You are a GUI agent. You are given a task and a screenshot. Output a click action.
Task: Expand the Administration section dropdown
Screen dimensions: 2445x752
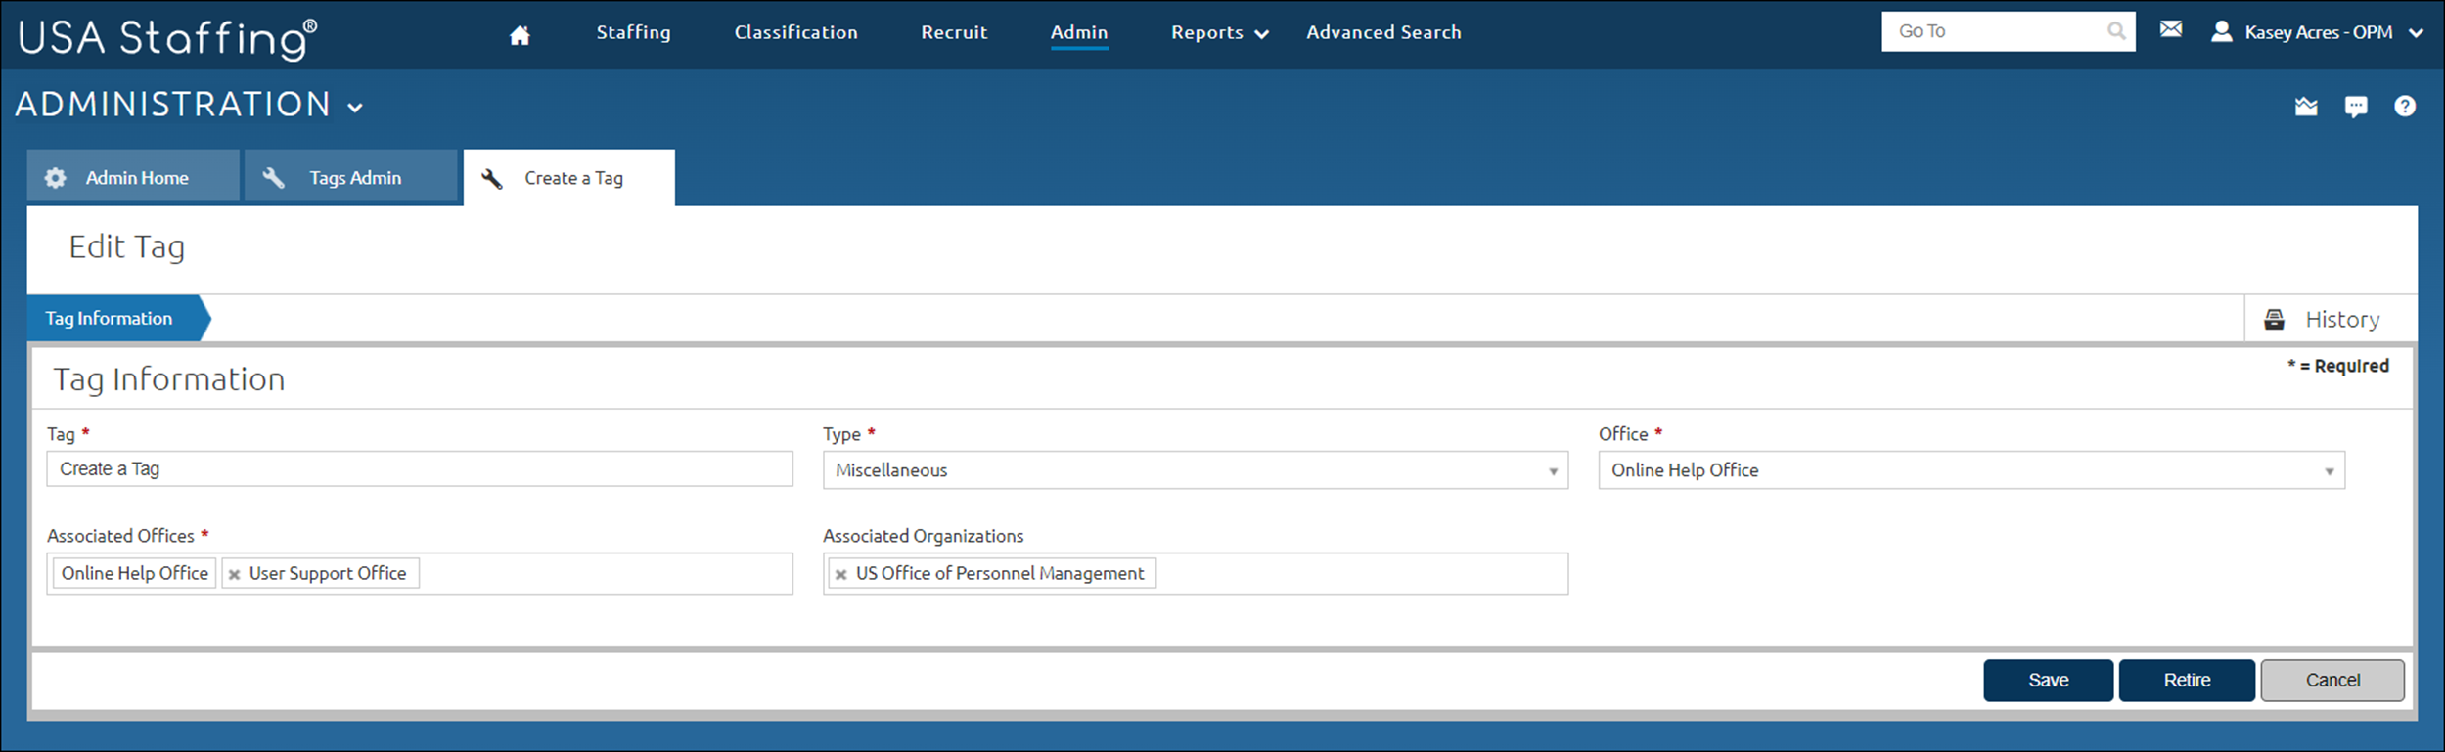[355, 108]
